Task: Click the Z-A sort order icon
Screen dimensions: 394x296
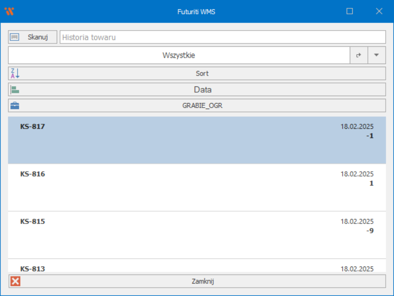Action: 15,74
